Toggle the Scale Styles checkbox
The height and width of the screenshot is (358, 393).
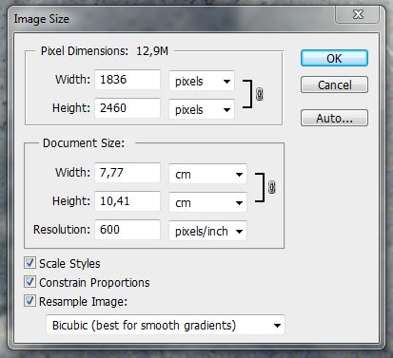tap(29, 263)
